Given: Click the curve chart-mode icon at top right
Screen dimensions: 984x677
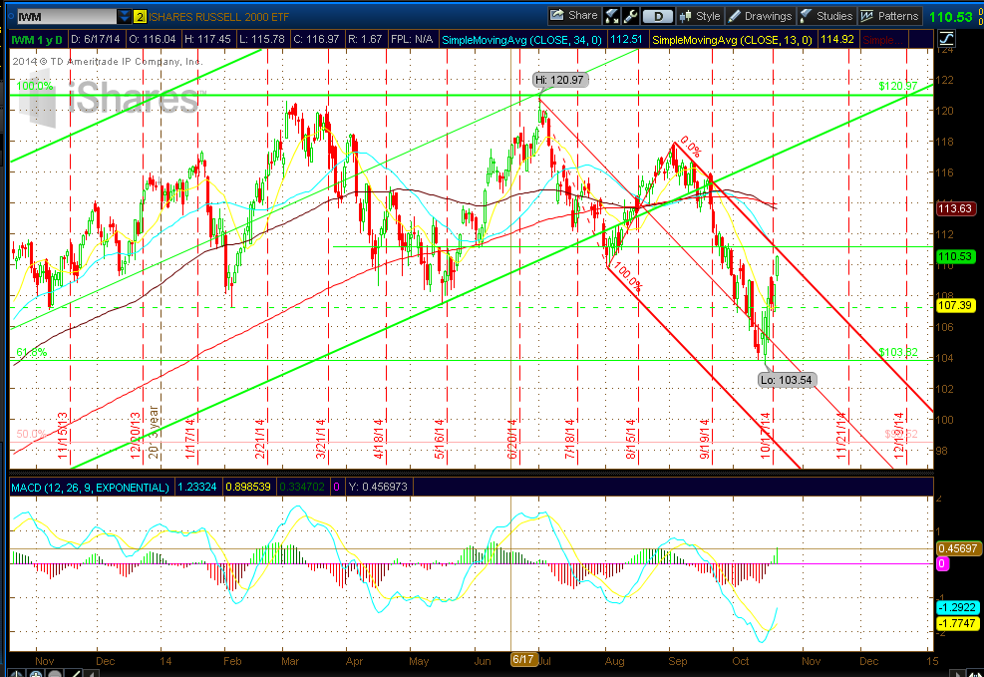Looking at the screenshot, I should tap(946, 39).
